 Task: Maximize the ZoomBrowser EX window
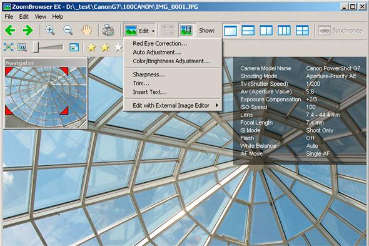(x=353, y=7)
